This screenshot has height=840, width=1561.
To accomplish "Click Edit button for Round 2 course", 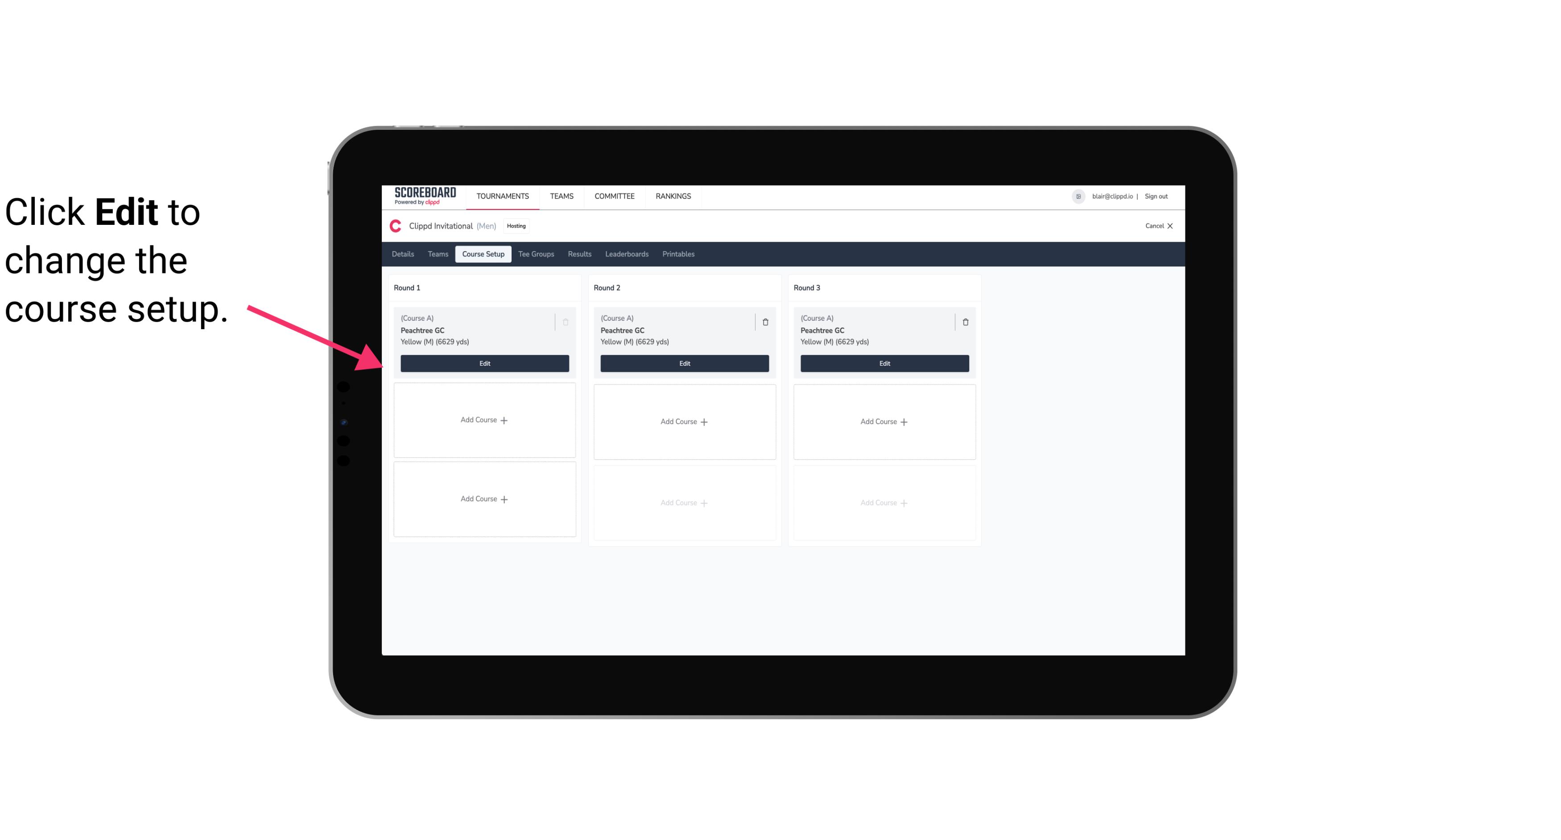I will [684, 362].
